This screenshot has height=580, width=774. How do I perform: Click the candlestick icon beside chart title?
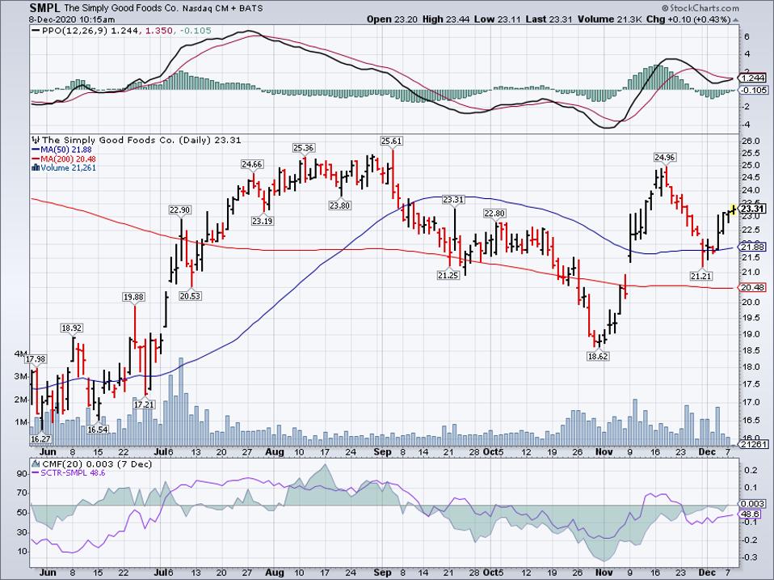tap(36, 140)
